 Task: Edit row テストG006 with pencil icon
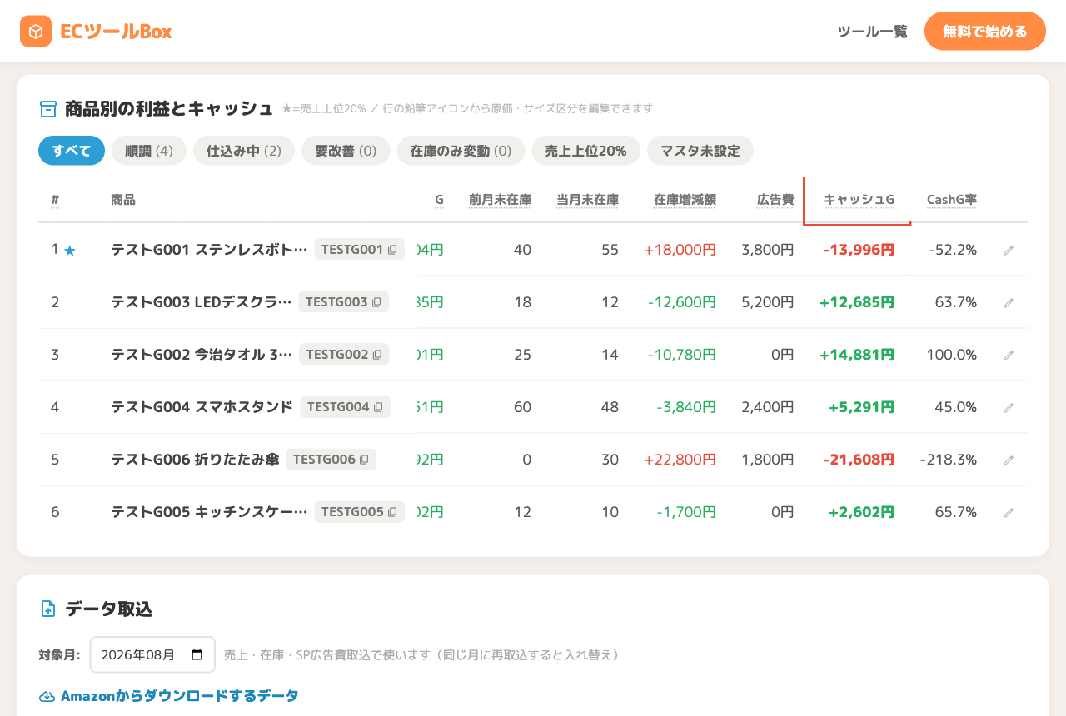(1009, 460)
